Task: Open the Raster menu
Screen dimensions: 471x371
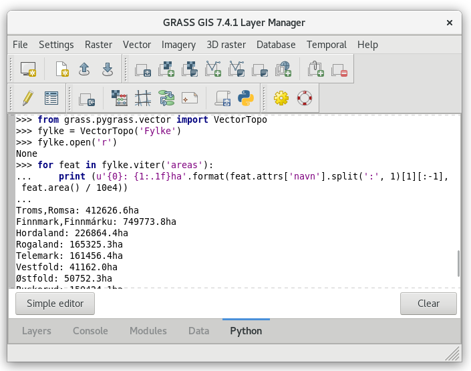Action: [x=98, y=45]
